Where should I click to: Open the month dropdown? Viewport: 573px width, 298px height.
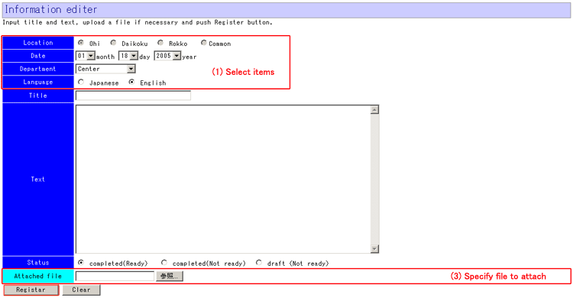pyautogui.click(x=86, y=56)
